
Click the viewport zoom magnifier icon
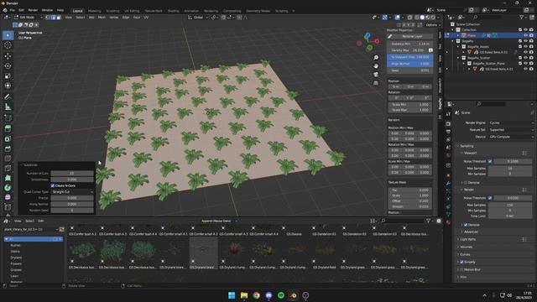(376, 58)
